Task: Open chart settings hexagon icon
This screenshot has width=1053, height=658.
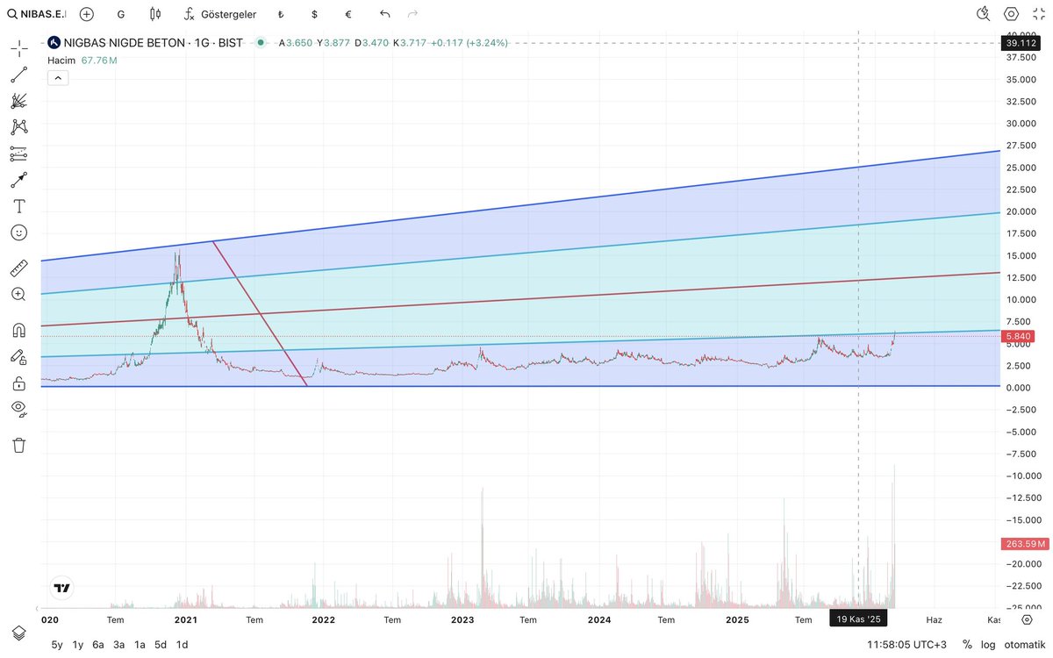Action: (x=1012, y=14)
